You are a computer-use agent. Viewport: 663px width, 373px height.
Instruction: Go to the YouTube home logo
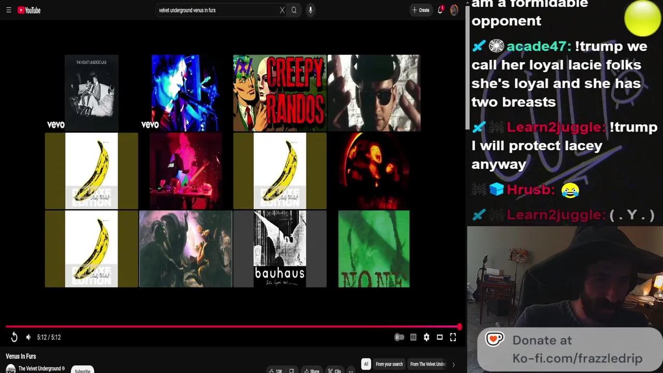[29, 10]
